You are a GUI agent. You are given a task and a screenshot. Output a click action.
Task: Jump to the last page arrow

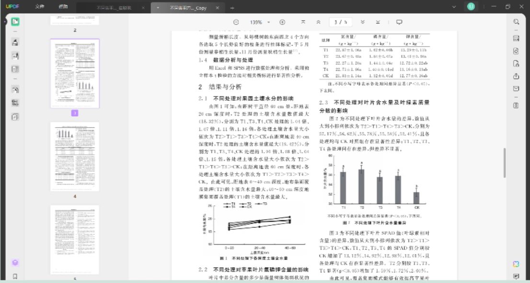[378, 22]
